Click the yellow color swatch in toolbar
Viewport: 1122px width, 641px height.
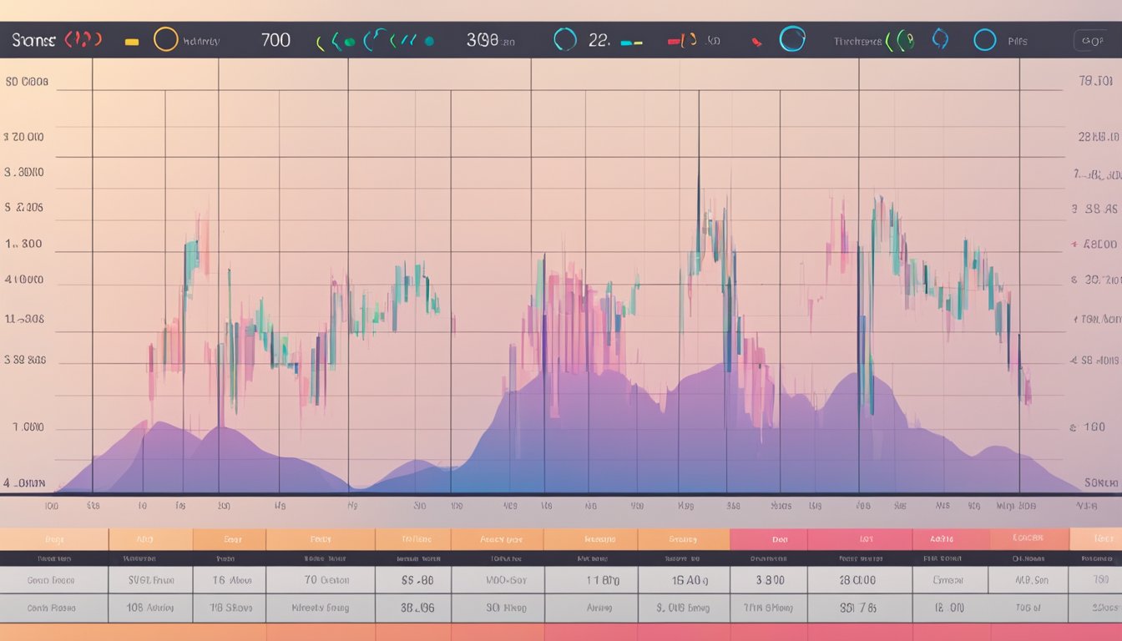point(130,40)
